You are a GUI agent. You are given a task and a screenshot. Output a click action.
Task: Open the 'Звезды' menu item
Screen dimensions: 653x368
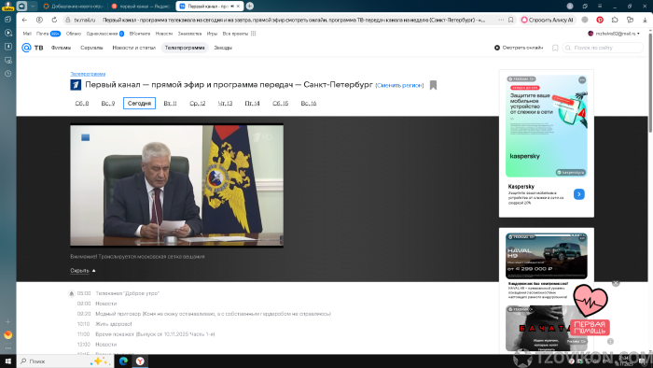pyautogui.click(x=223, y=48)
